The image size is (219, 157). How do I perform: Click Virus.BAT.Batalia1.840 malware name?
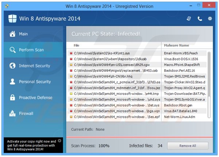coord(181,111)
